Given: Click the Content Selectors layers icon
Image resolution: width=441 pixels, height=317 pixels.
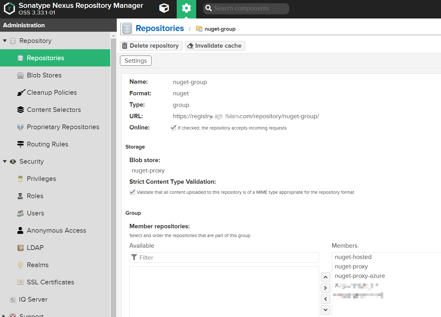Looking at the screenshot, I should point(20,110).
